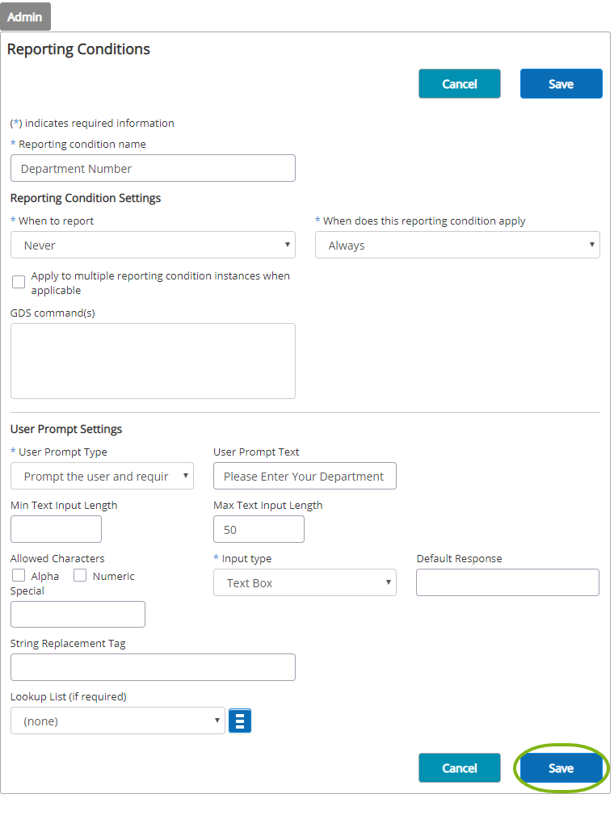Click the top Cancel button

coord(459,84)
